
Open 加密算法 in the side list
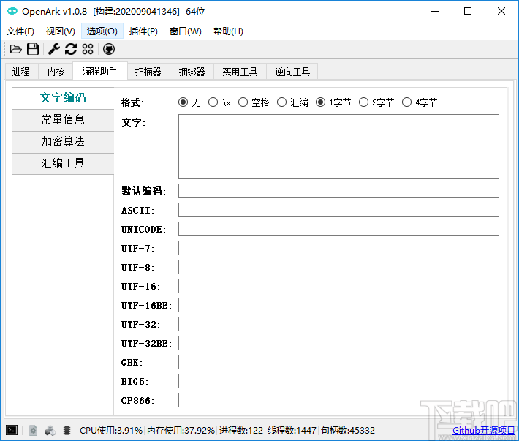[63, 141]
